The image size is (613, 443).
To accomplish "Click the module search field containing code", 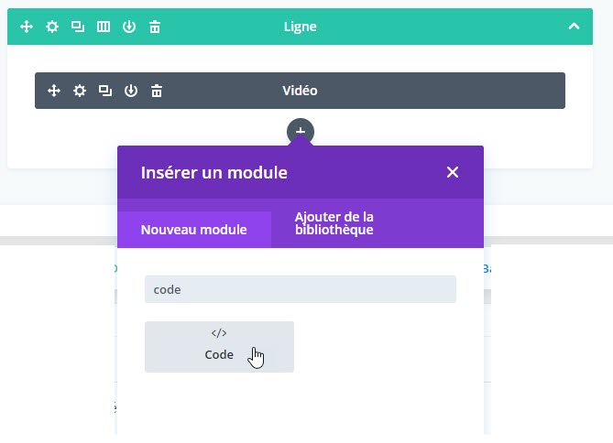I will click(301, 289).
